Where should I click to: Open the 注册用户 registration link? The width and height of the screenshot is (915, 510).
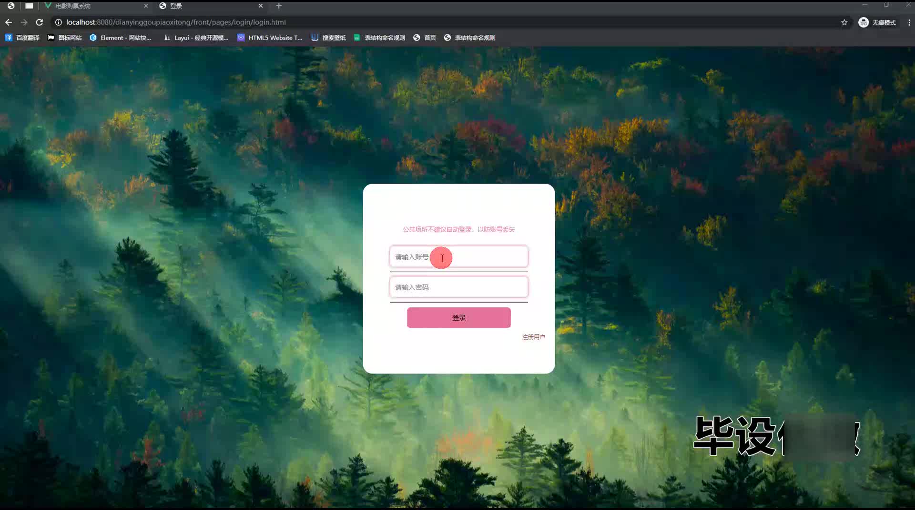(x=533, y=337)
